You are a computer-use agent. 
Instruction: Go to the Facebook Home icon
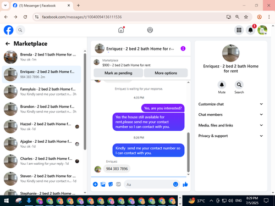(121, 30)
